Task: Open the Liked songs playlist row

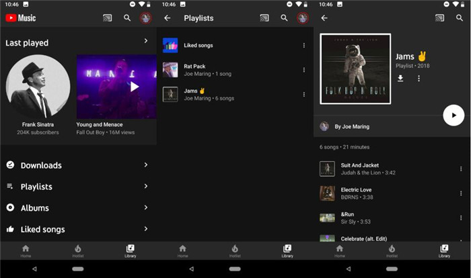Action: point(235,45)
